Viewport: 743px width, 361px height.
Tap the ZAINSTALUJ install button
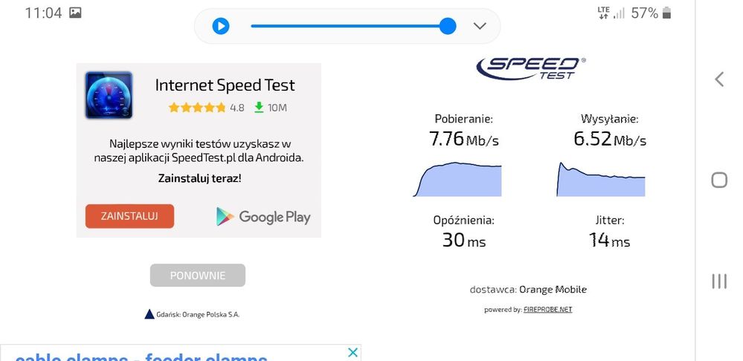click(x=129, y=216)
